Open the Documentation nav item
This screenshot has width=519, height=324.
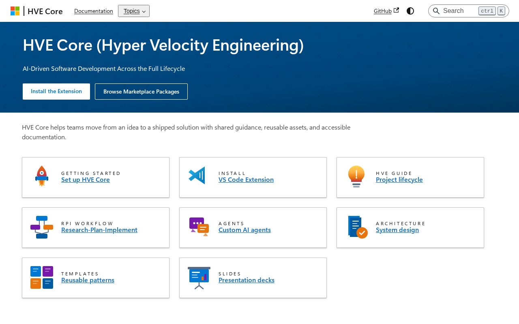pyautogui.click(x=94, y=11)
